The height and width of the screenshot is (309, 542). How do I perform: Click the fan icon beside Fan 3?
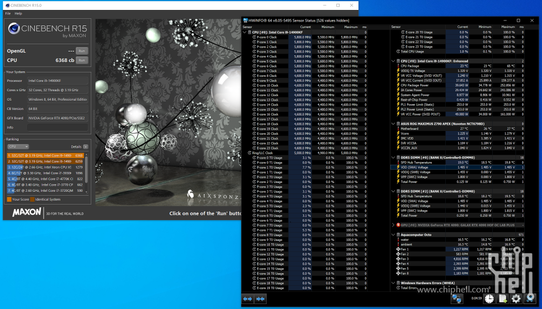point(398,259)
